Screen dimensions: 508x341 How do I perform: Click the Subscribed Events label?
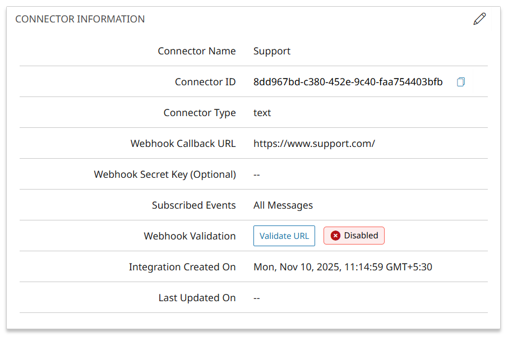pos(194,205)
